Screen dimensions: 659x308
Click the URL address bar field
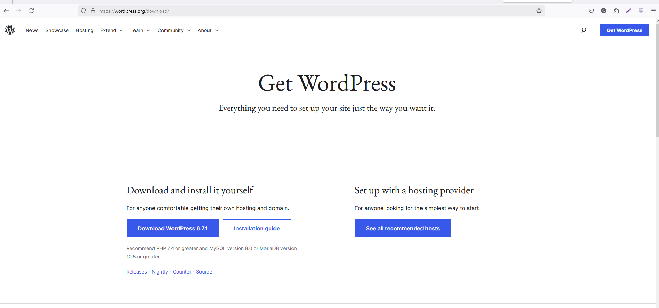(311, 11)
